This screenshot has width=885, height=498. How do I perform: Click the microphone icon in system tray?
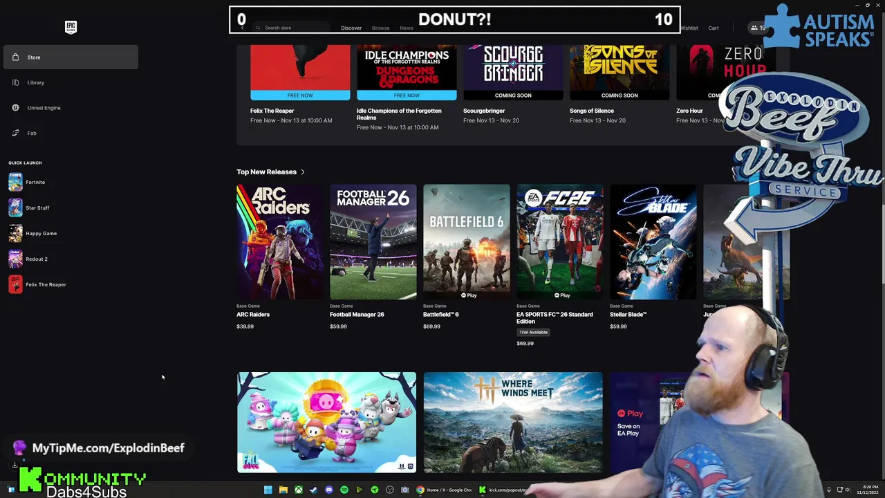point(829,490)
